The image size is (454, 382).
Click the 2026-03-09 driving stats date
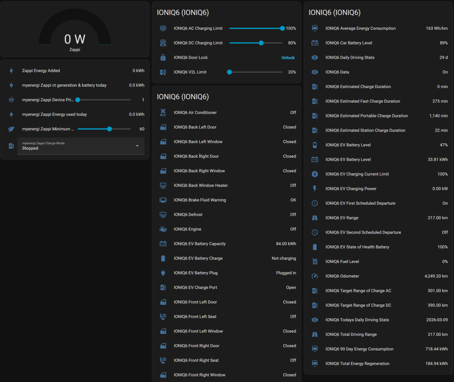[x=437, y=320]
